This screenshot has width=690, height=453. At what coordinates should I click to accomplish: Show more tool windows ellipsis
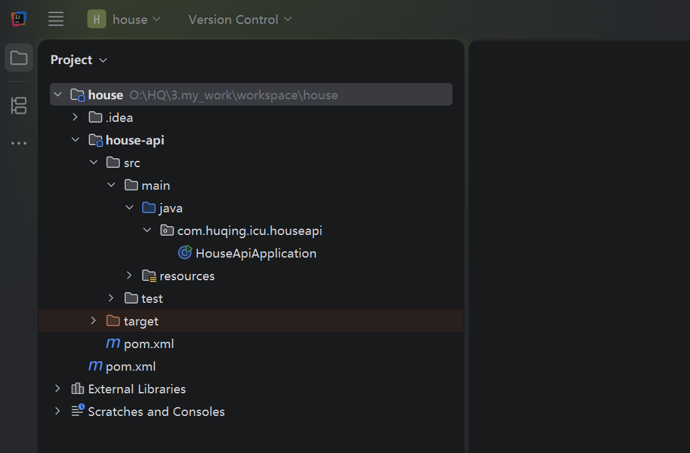click(x=19, y=143)
